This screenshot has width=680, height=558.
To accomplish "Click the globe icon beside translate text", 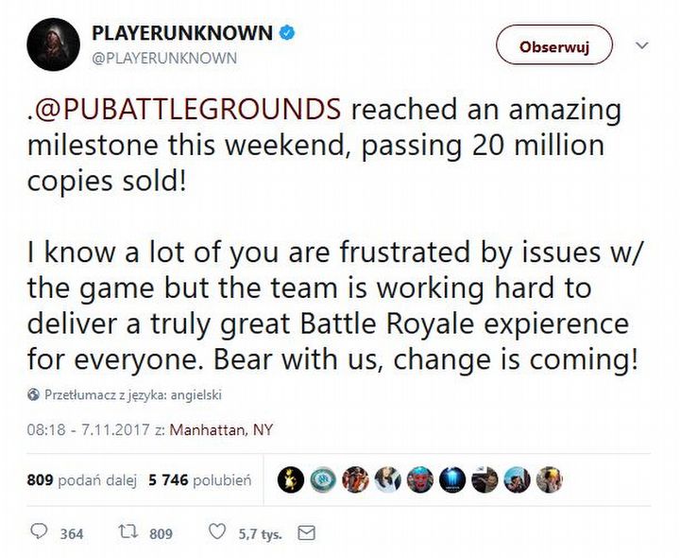I will (x=34, y=393).
